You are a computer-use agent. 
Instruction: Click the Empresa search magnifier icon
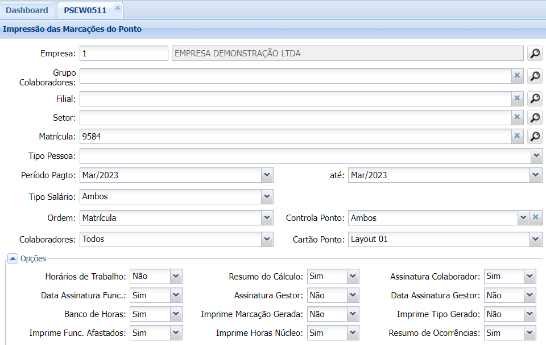535,54
